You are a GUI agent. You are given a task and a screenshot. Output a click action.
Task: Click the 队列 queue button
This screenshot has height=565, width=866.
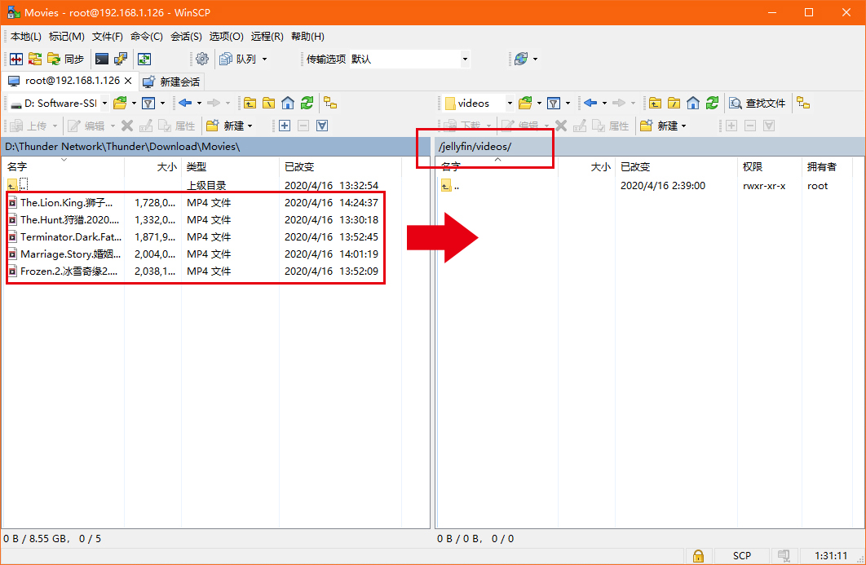coord(238,59)
